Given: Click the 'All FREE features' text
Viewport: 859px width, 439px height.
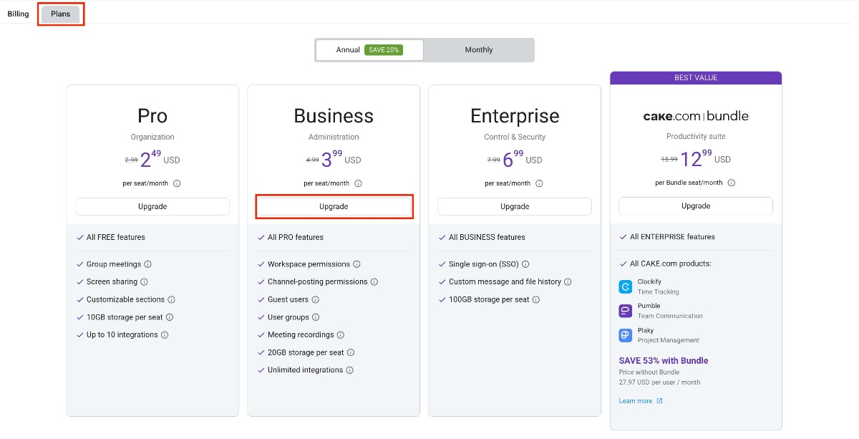Looking at the screenshot, I should [x=116, y=237].
